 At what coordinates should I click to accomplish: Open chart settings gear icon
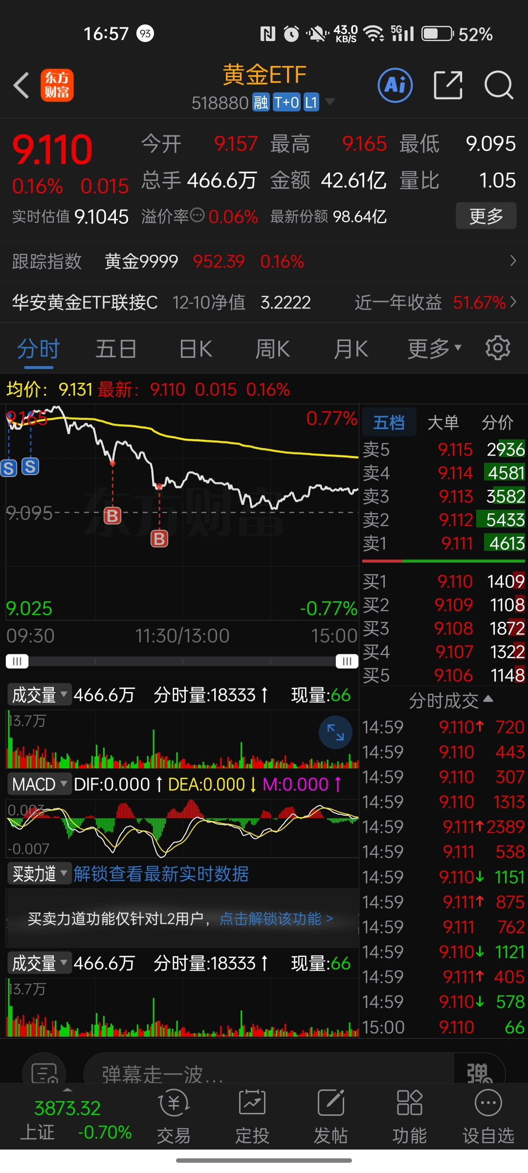tap(498, 348)
